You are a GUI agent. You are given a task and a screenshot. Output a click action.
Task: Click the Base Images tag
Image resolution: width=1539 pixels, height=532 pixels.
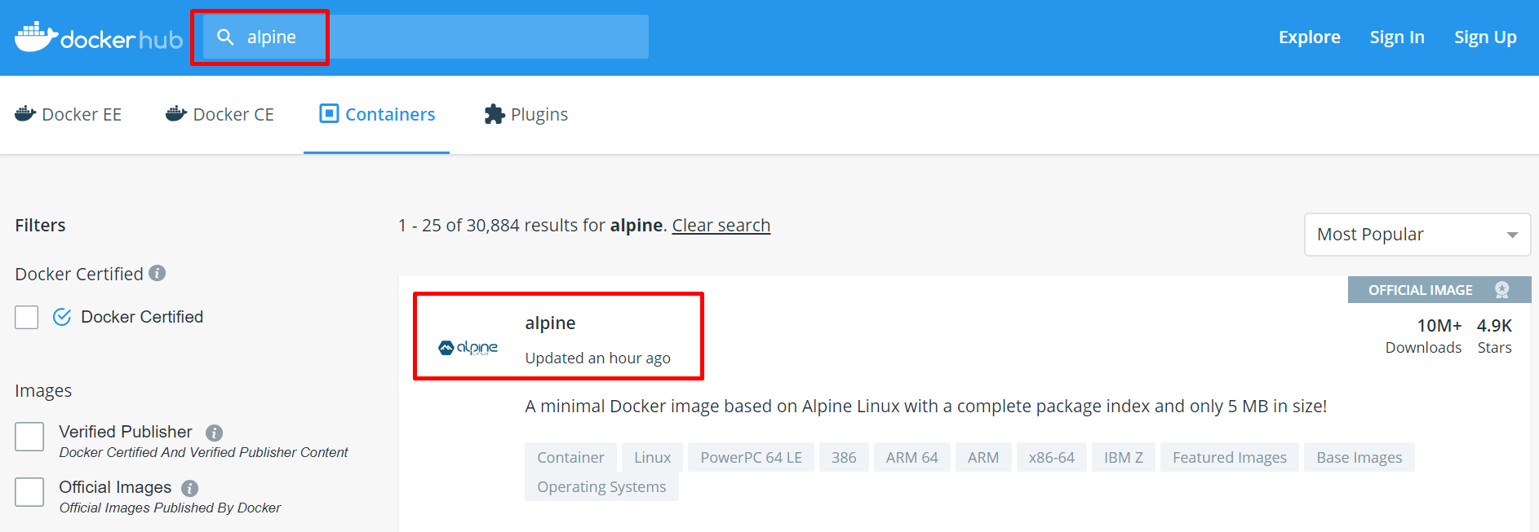point(1359,457)
